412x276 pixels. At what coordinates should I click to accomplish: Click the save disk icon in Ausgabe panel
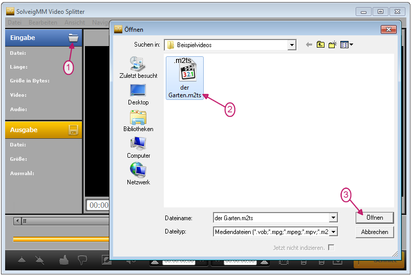click(x=73, y=130)
